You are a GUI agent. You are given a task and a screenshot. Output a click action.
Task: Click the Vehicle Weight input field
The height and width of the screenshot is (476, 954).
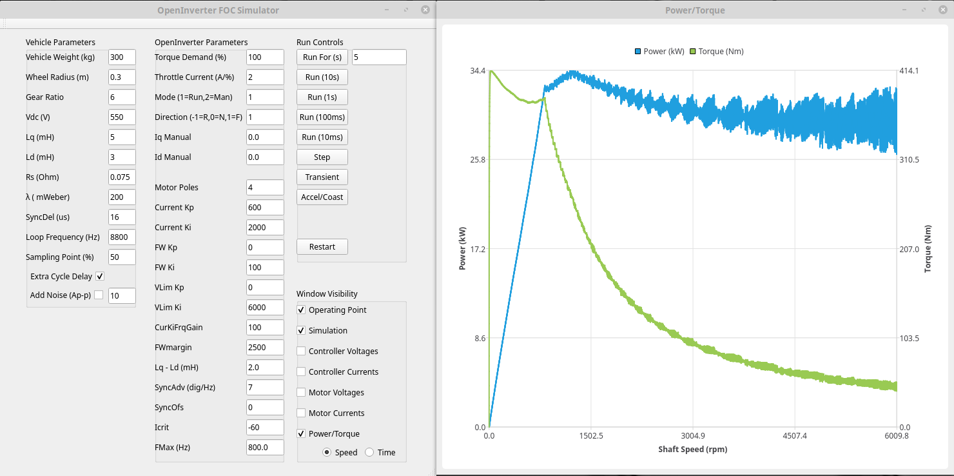(x=122, y=57)
